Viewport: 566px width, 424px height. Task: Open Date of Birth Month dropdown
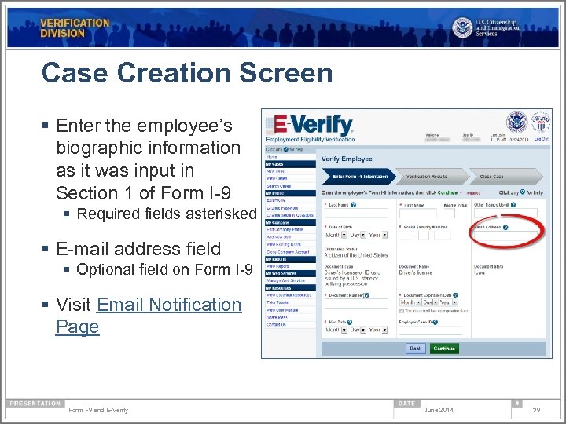(x=336, y=235)
